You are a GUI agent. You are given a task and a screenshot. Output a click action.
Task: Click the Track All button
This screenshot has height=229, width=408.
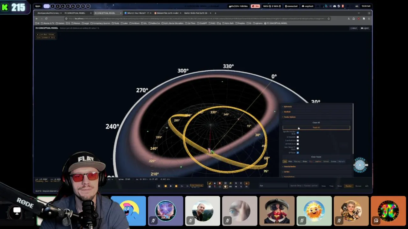click(316, 128)
